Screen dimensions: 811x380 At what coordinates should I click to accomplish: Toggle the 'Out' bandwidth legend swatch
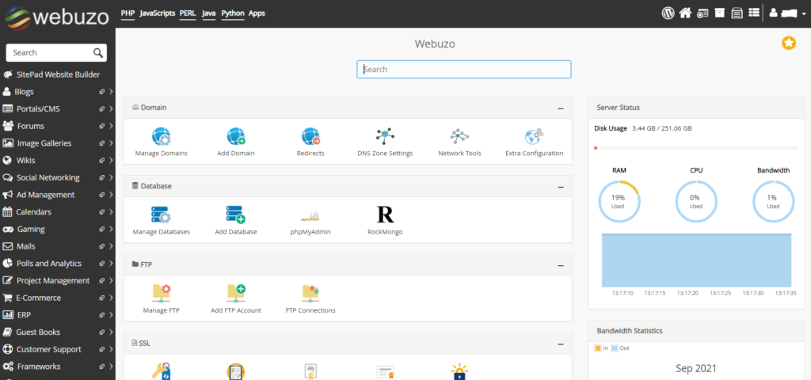click(x=614, y=348)
